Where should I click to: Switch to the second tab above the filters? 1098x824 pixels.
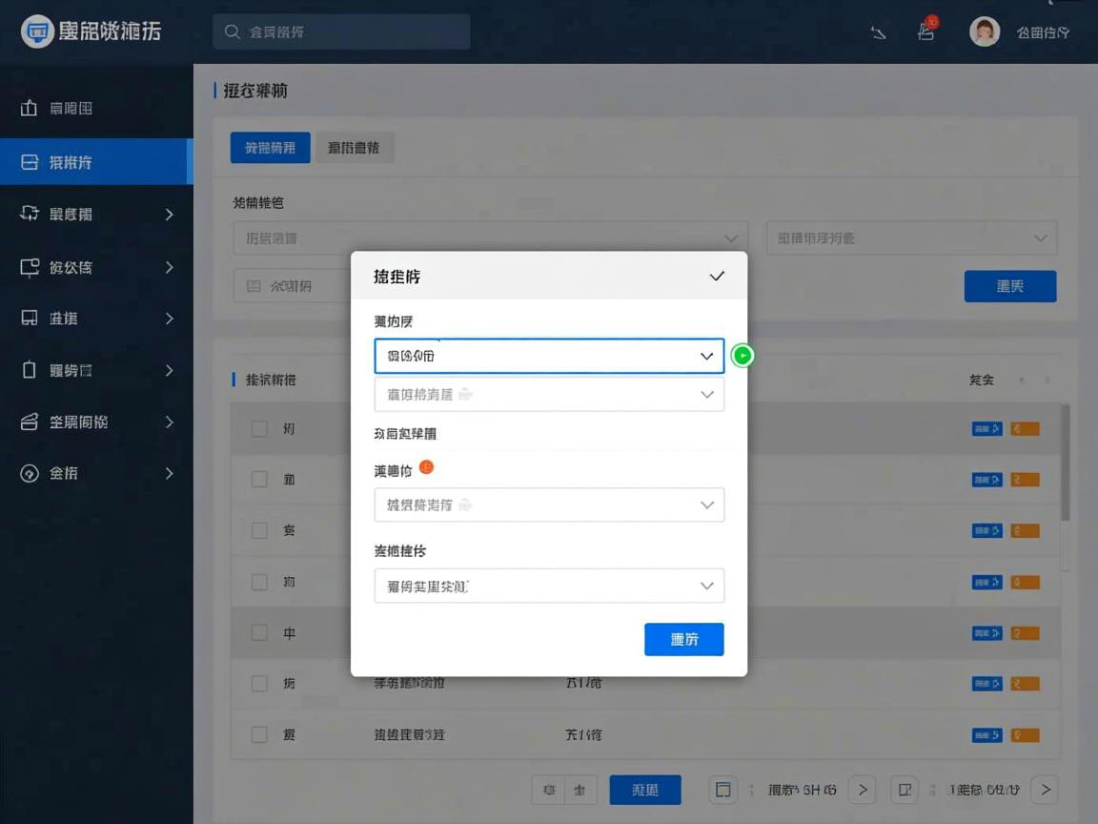(354, 148)
